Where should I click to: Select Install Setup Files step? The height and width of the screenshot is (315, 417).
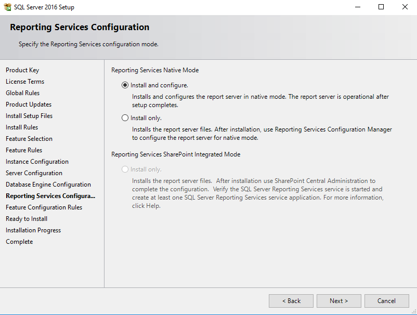pyautogui.click(x=29, y=116)
